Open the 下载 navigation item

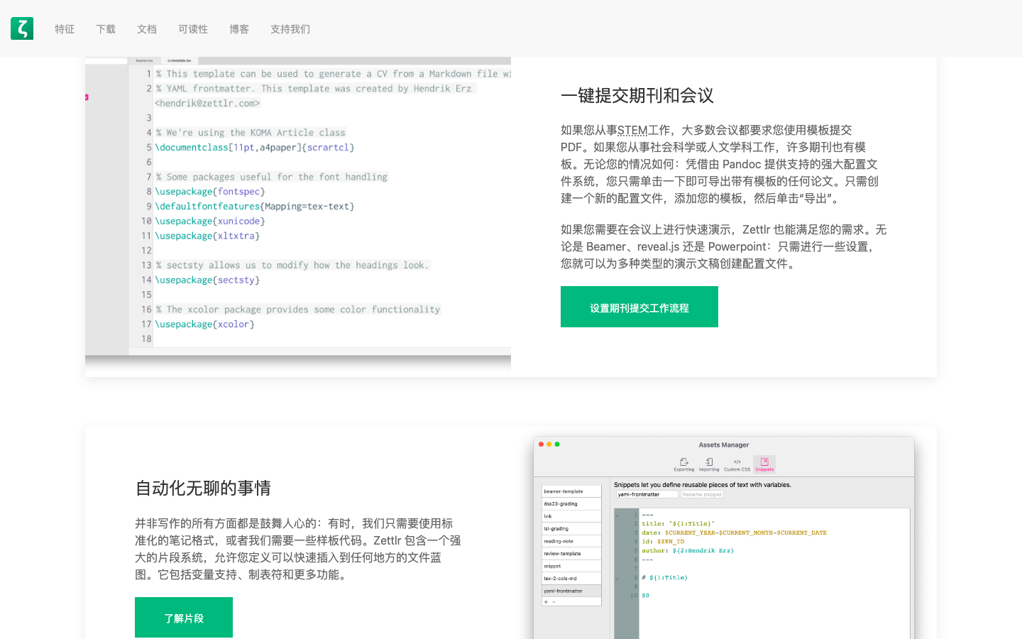(x=106, y=29)
